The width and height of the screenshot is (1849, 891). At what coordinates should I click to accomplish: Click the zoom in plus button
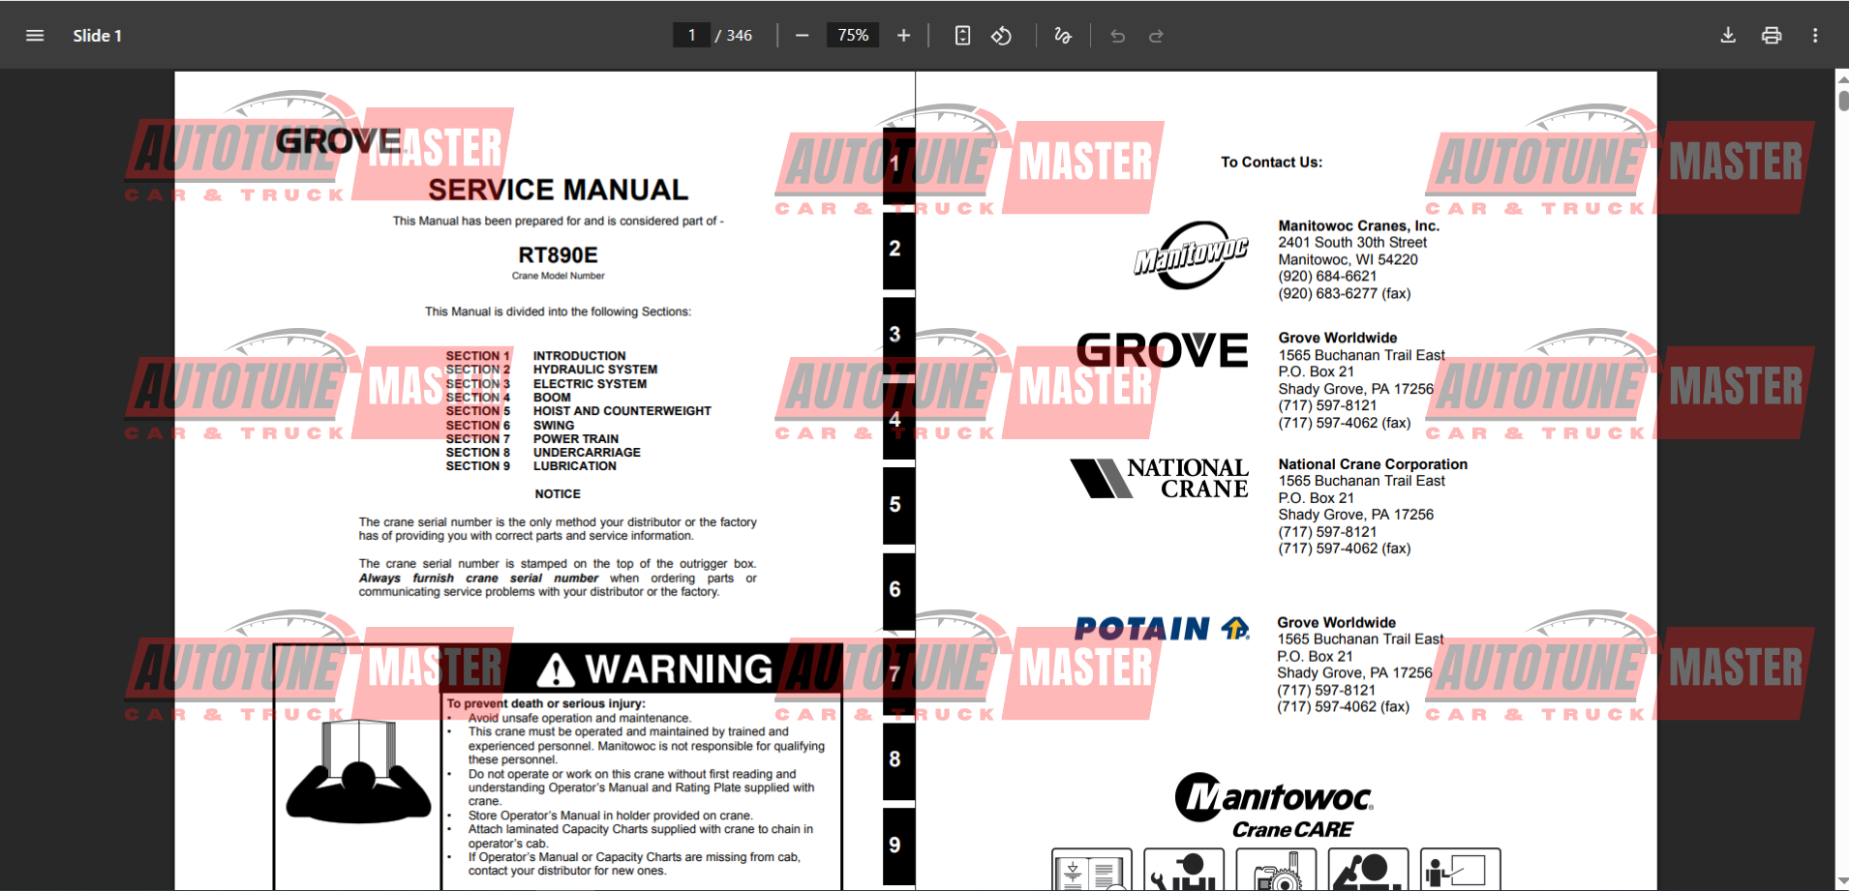pos(903,36)
